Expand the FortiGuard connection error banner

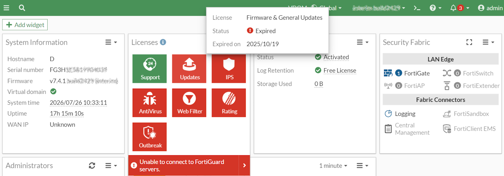pos(244,166)
